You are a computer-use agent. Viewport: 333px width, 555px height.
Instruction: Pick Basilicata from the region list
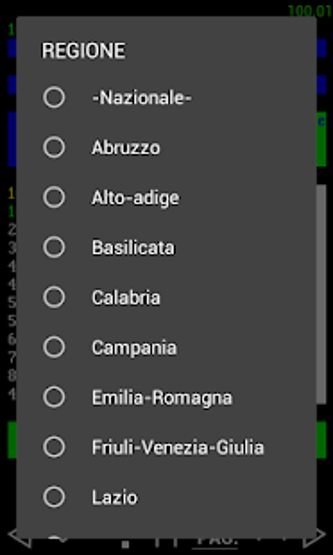[x=54, y=247]
